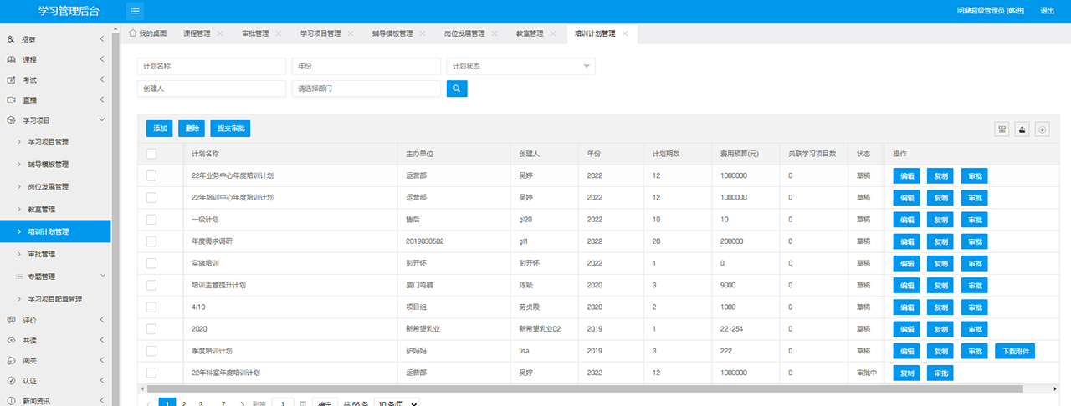Screen dimensions: 1071x406
Task: Click the 删除 button
Action: 192,129
